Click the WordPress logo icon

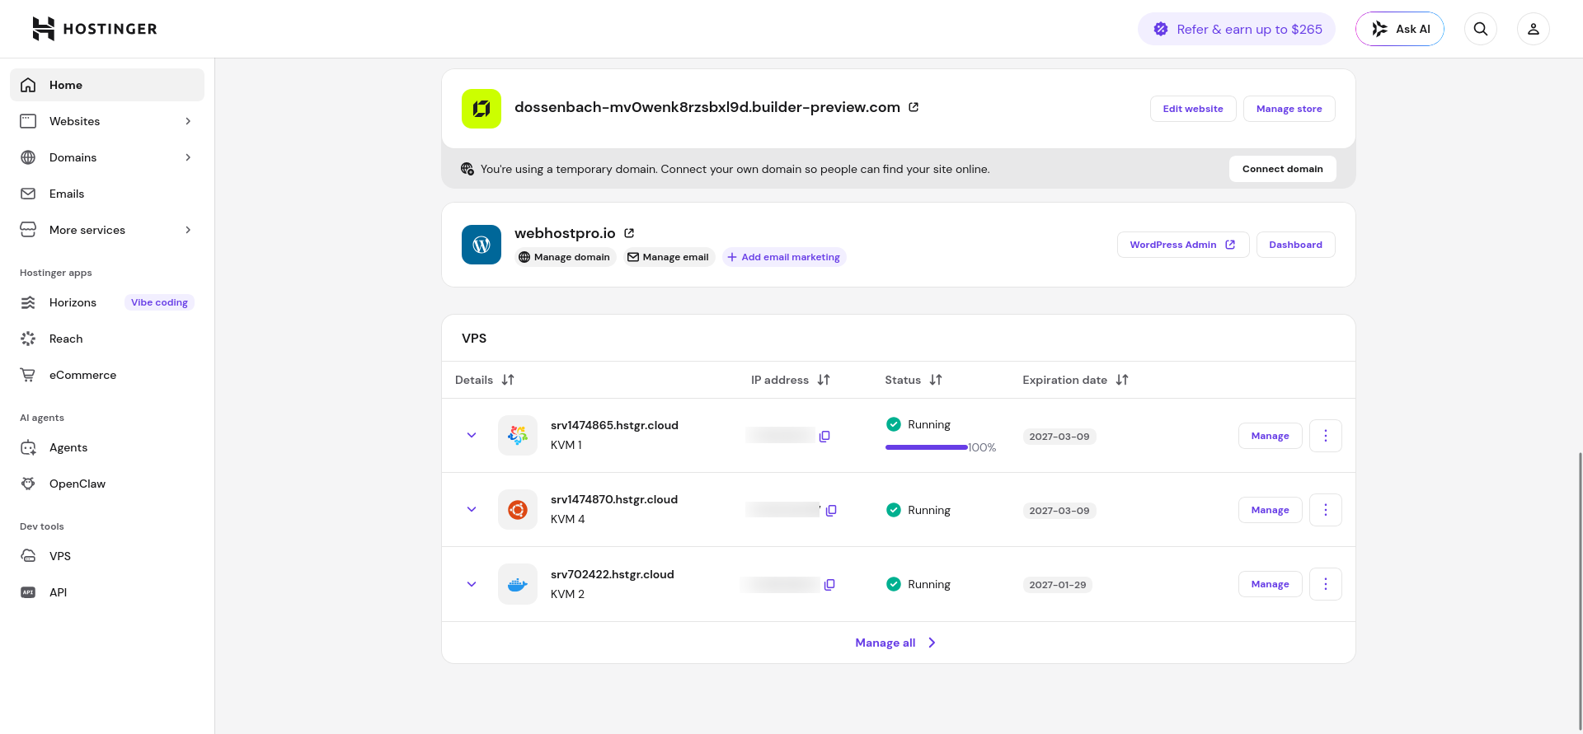click(x=481, y=245)
